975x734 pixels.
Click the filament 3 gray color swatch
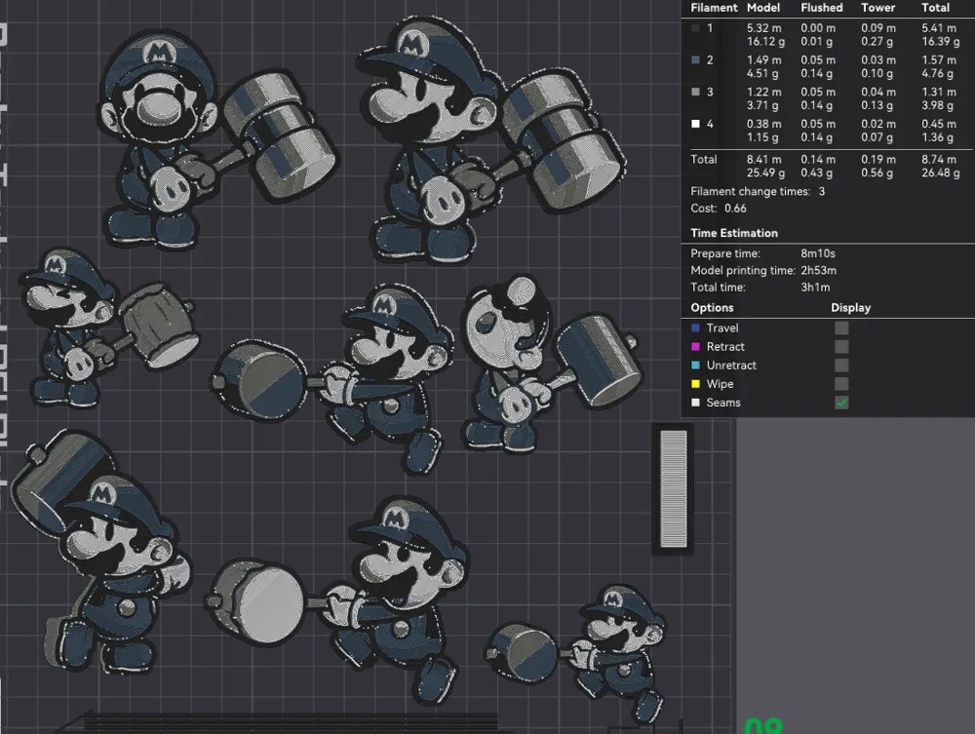[695, 92]
